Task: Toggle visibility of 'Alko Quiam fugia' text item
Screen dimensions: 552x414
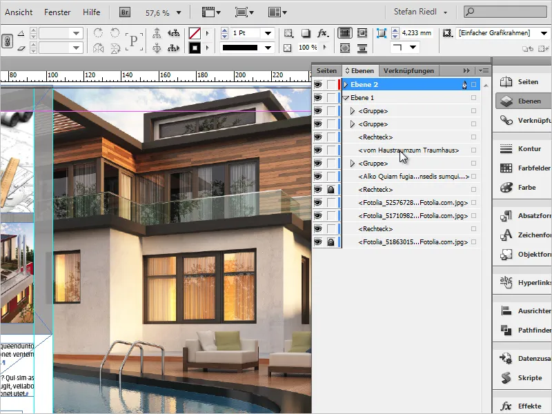Action: pyautogui.click(x=318, y=177)
